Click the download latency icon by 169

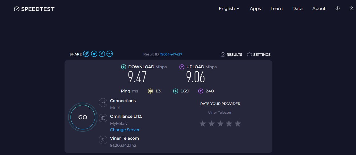click(x=176, y=91)
